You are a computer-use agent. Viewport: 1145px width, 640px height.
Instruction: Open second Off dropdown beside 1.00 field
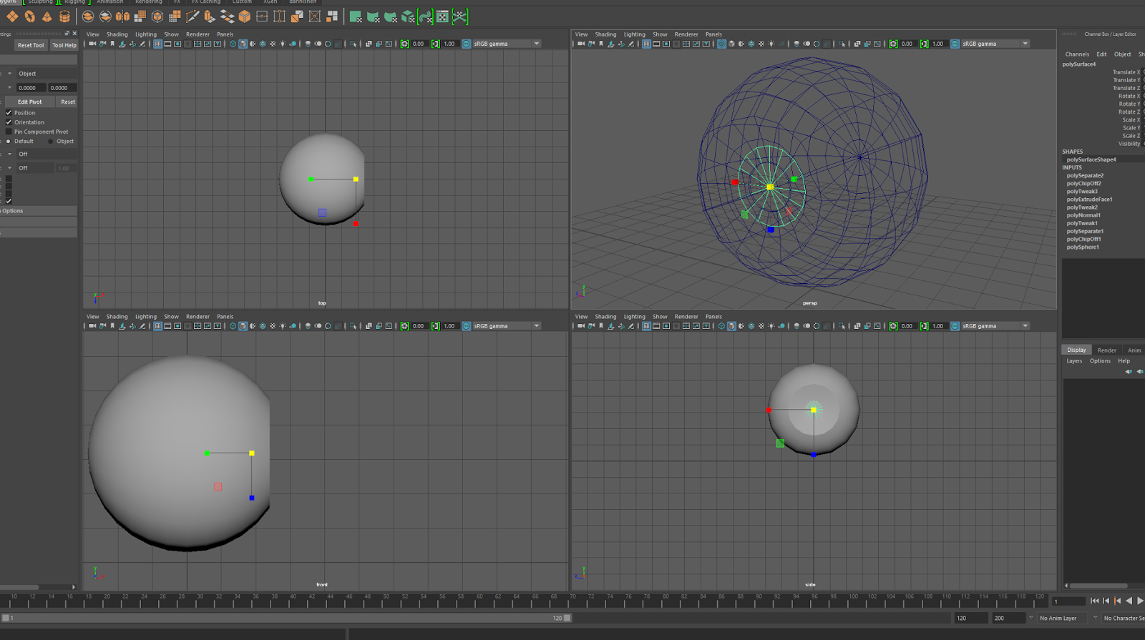9,168
